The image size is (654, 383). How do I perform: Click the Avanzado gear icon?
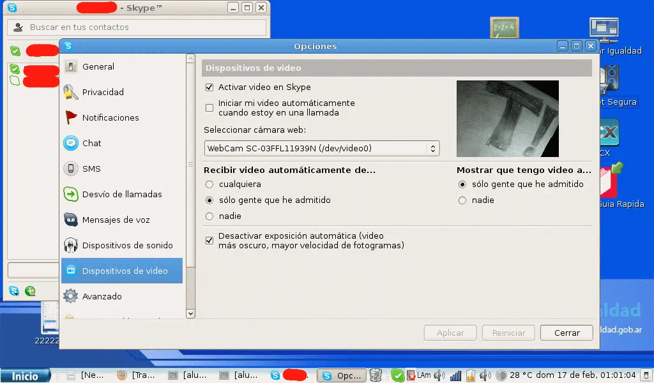pos(71,296)
